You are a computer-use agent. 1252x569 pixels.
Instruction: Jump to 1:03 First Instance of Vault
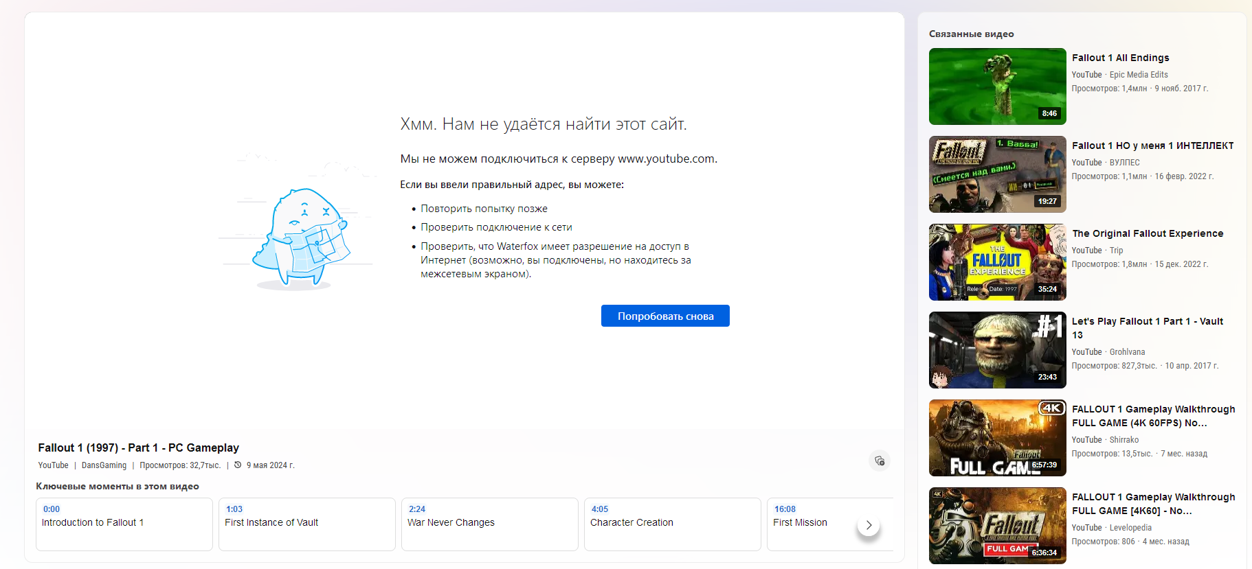click(x=306, y=524)
